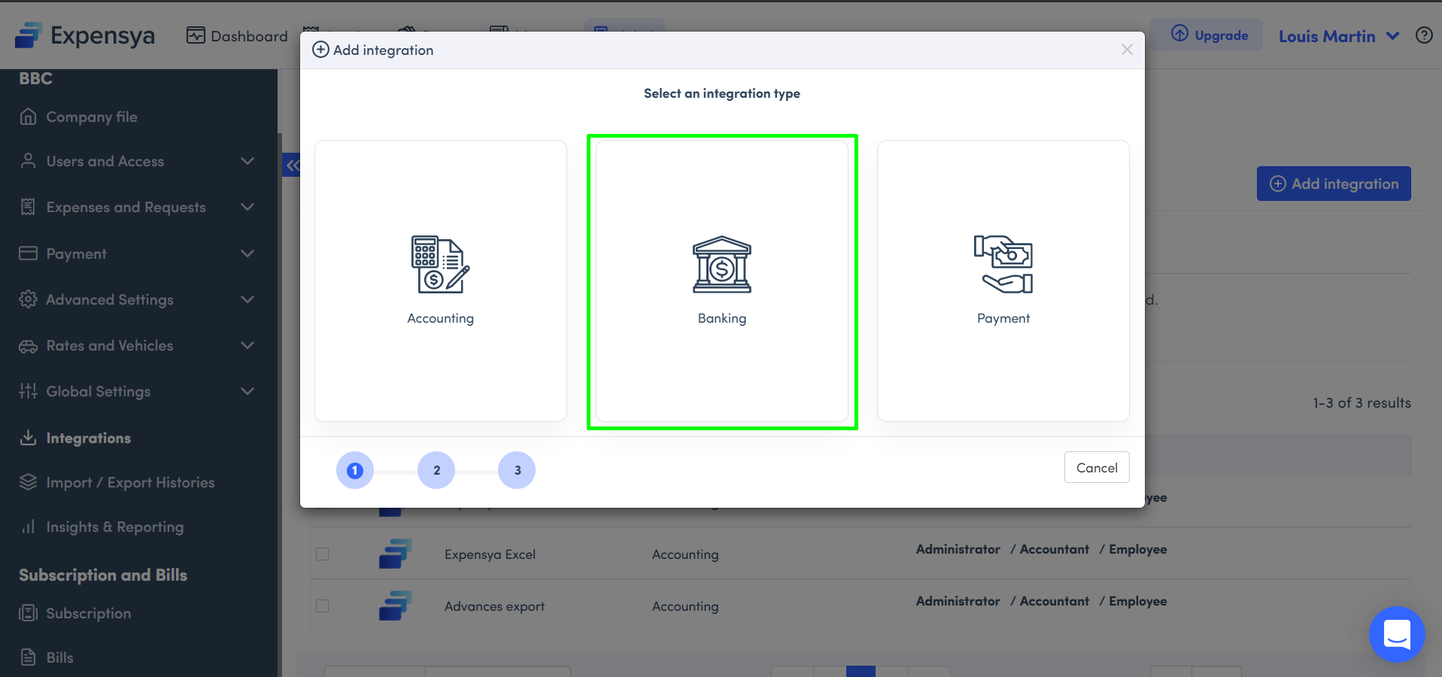Click the help question mark icon
This screenshot has height=677, width=1442.
(x=1423, y=35)
